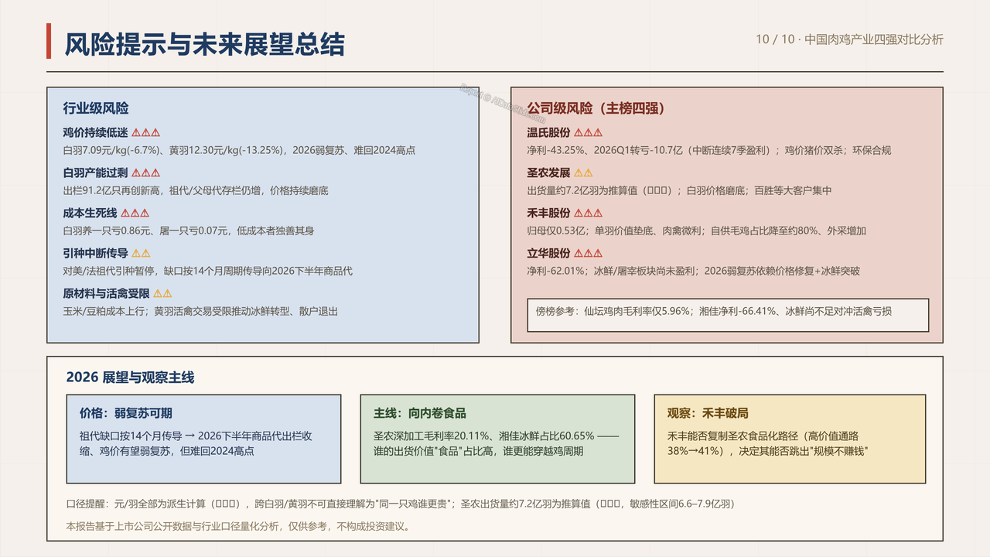Select the 禾丰股份 company name
The width and height of the screenshot is (990, 557).
[x=549, y=214]
